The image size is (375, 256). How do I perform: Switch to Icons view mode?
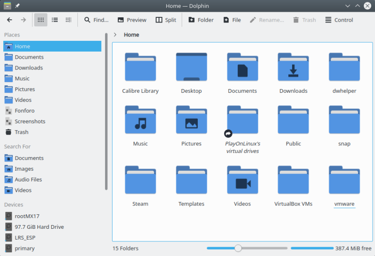[41, 20]
